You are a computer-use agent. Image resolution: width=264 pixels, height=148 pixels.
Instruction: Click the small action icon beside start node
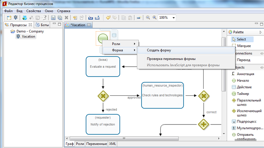click(x=114, y=35)
